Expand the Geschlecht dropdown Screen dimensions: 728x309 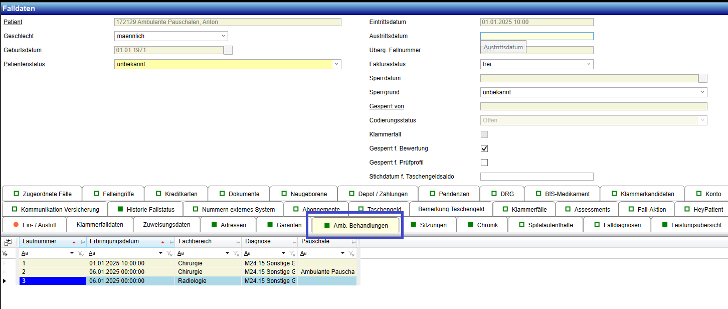point(223,36)
